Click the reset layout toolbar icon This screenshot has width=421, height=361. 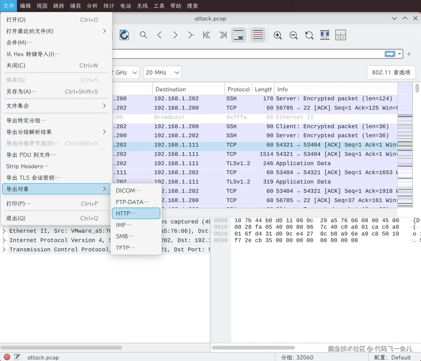point(341,35)
